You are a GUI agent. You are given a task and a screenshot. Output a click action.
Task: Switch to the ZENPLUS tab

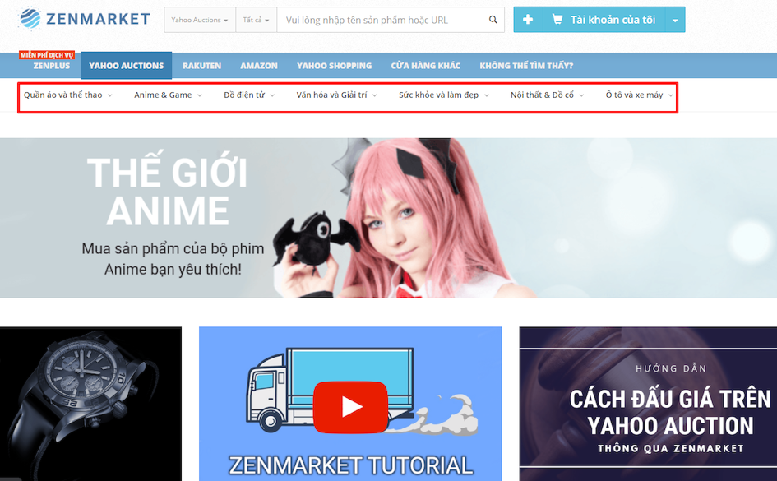pos(52,66)
